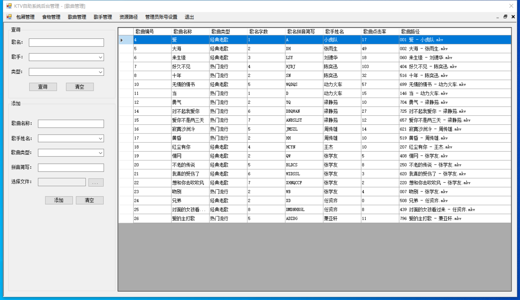Click the 歌曲路径 column header

pos(455,32)
